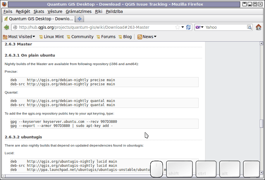Click the Yahoo search engine icon

[198, 27]
